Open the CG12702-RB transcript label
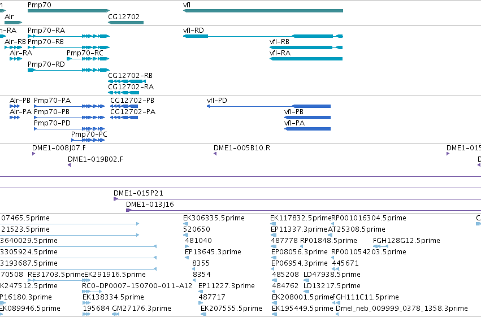481x317 pixels. pyautogui.click(x=130, y=76)
